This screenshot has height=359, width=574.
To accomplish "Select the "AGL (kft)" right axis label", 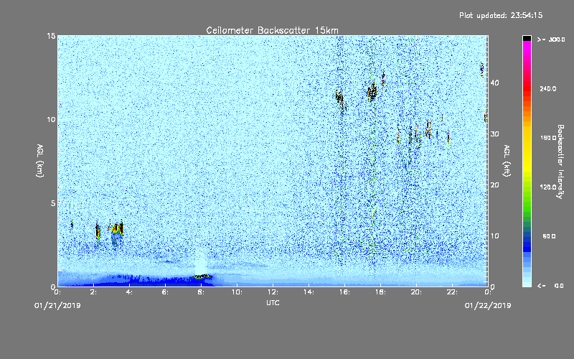I will (x=507, y=160).
